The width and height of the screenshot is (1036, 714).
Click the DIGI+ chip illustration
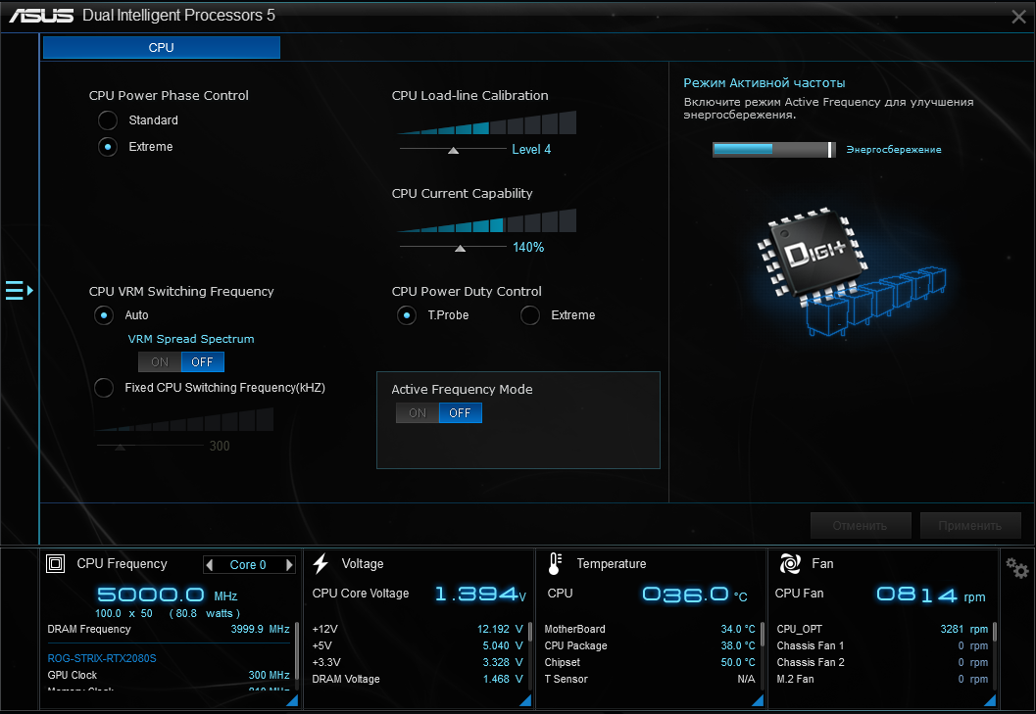pyautogui.click(x=851, y=270)
